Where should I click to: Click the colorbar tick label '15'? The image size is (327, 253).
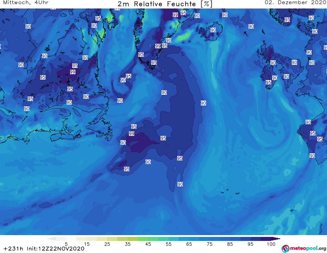tap(87, 244)
